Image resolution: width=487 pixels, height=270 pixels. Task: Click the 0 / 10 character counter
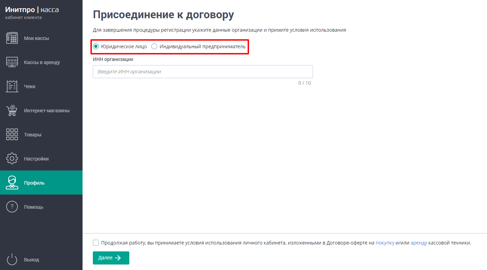[x=305, y=83]
